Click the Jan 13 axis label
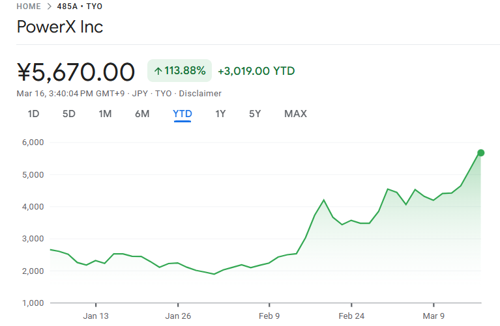The height and width of the screenshot is (326, 500). pos(96,316)
